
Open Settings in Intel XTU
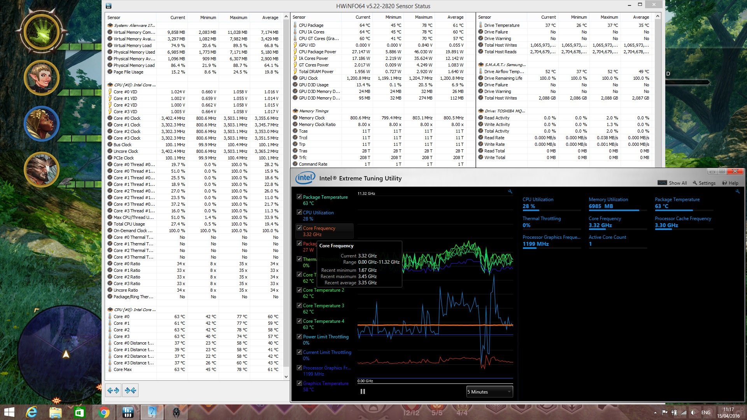[x=704, y=183]
